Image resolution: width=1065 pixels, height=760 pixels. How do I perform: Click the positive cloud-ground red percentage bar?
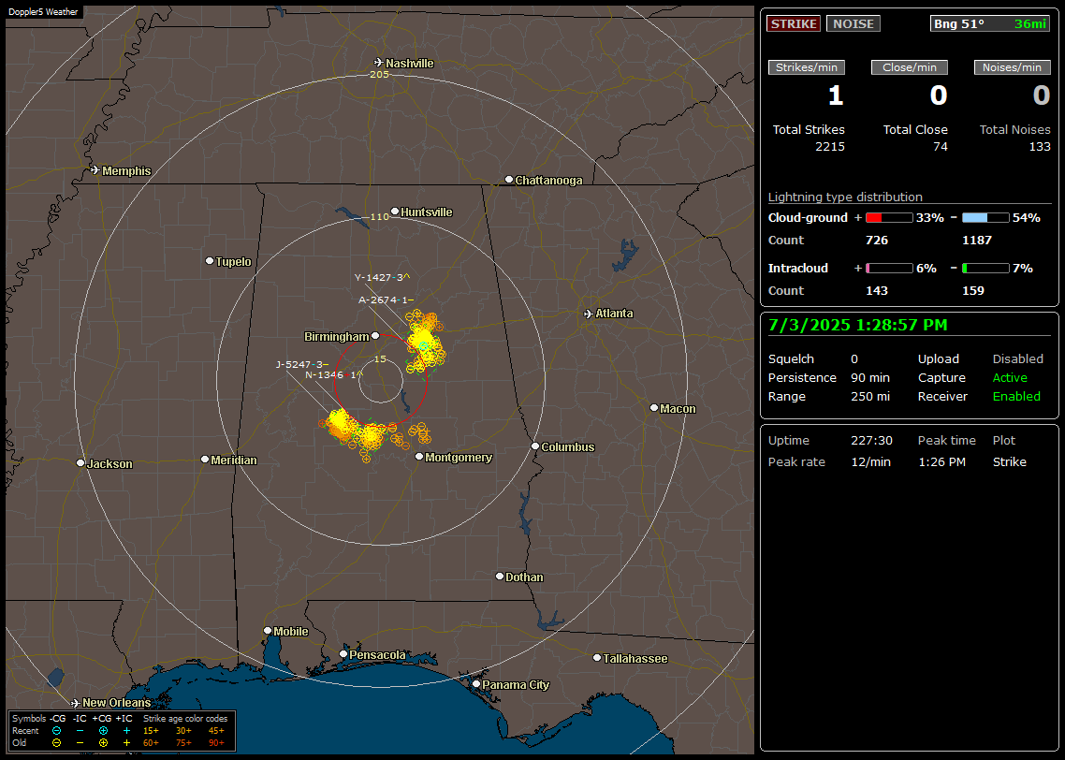[889, 218]
